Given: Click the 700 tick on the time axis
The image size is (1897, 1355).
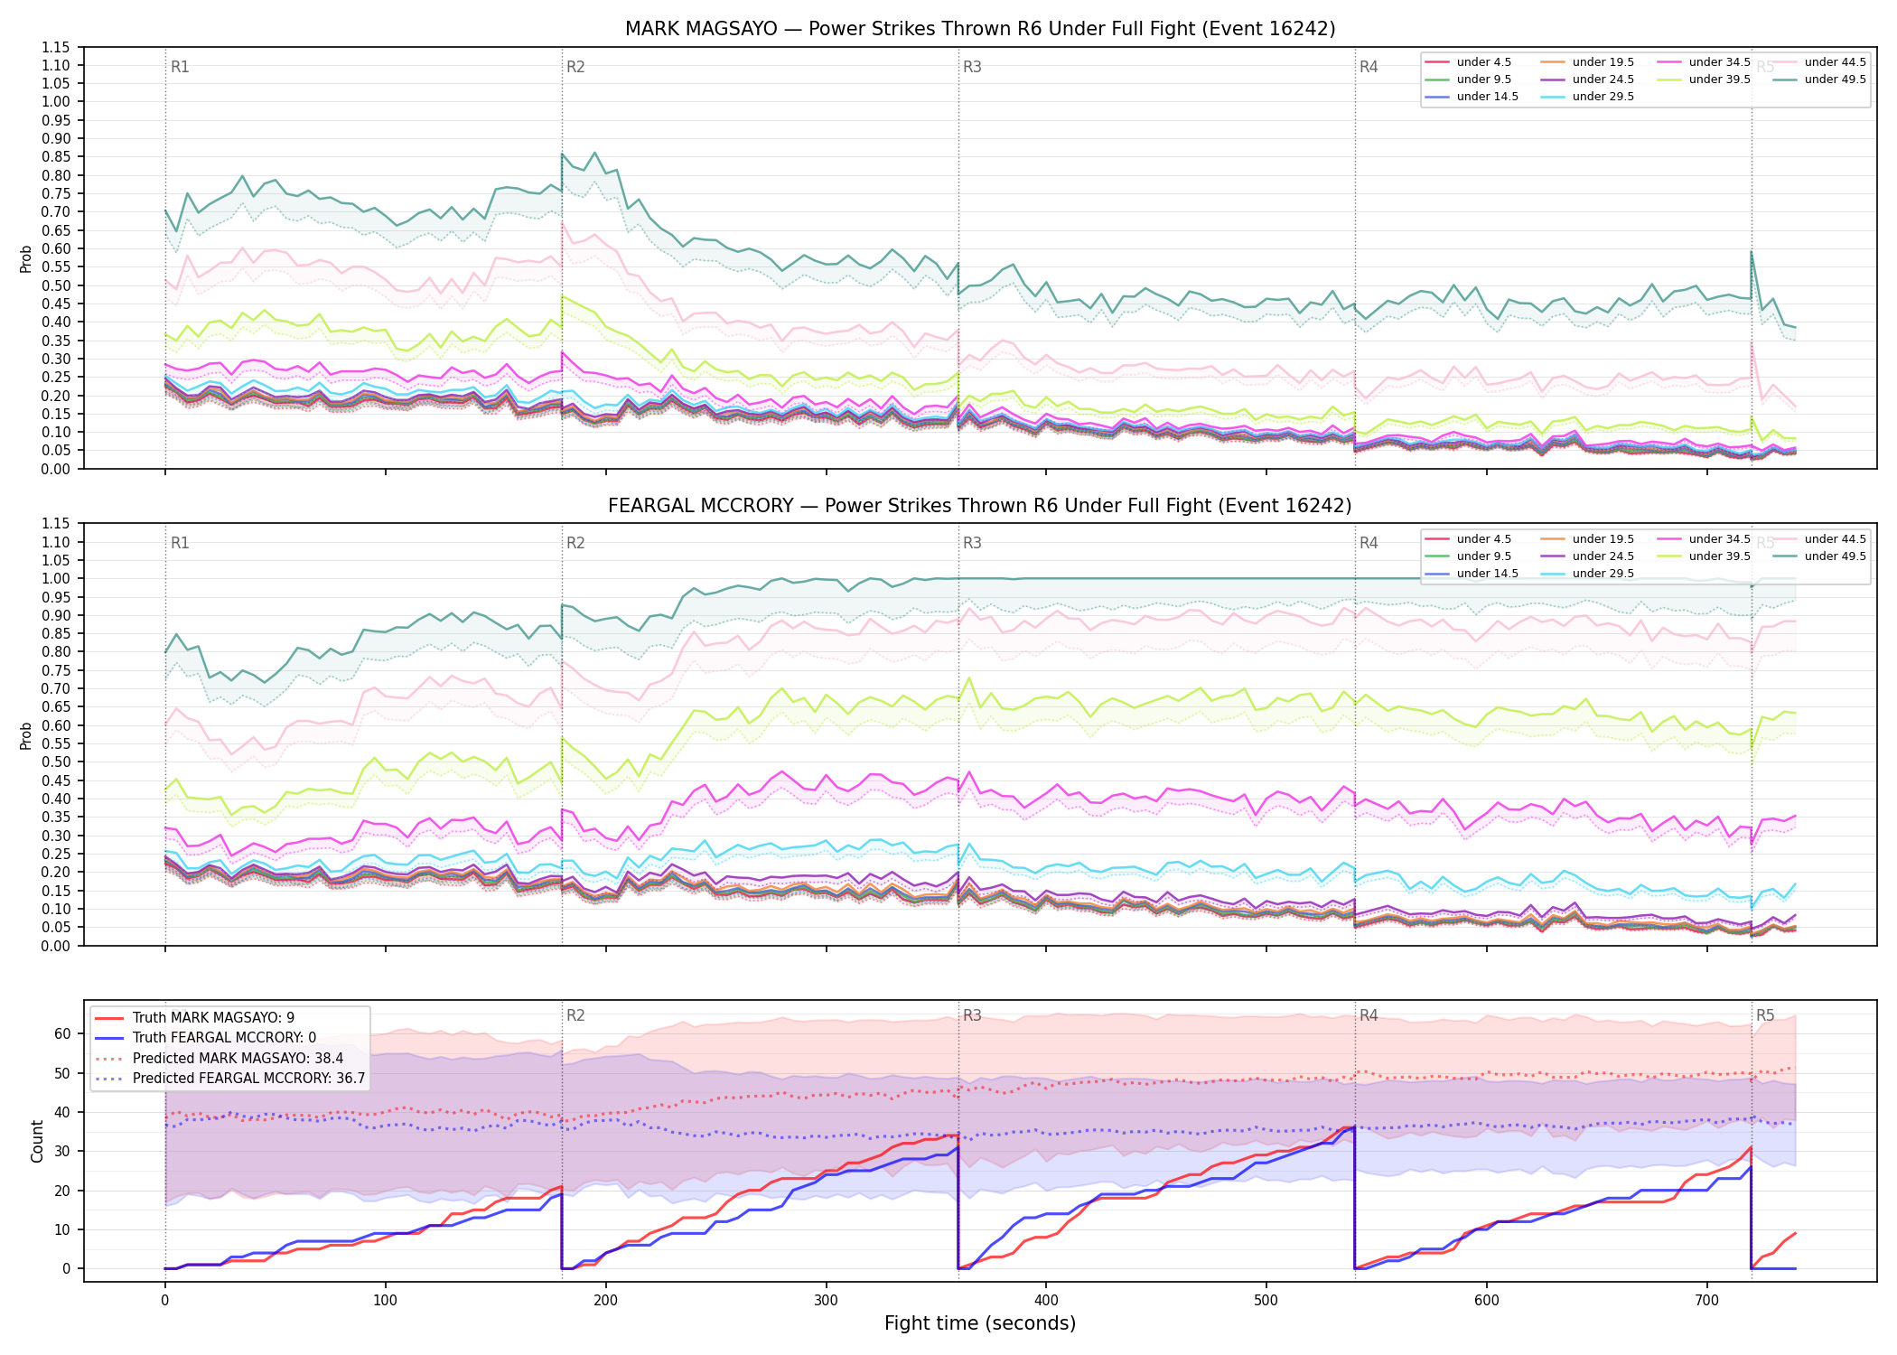Looking at the screenshot, I should pyautogui.click(x=1707, y=1301).
